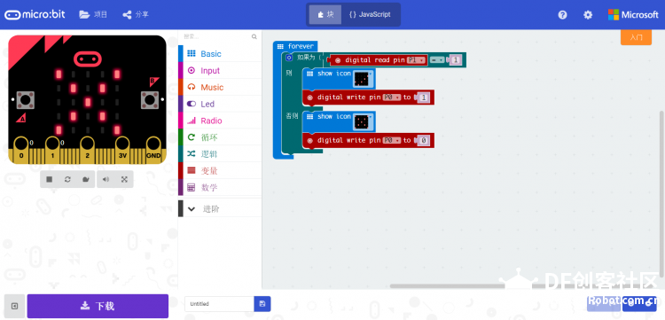This screenshot has width=665, height=320.
Task: Click the micro:bit logo
Action: [x=35, y=14]
